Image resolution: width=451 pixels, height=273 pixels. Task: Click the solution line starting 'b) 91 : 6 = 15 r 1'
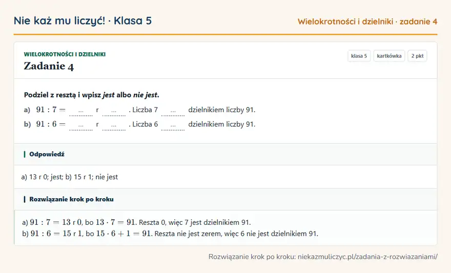point(170,234)
